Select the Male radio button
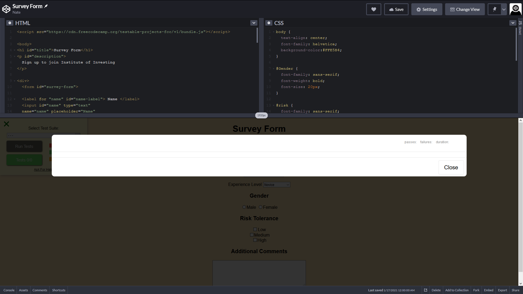 (244, 207)
